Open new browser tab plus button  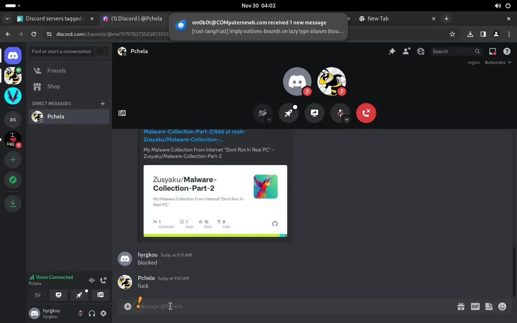point(447,19)
